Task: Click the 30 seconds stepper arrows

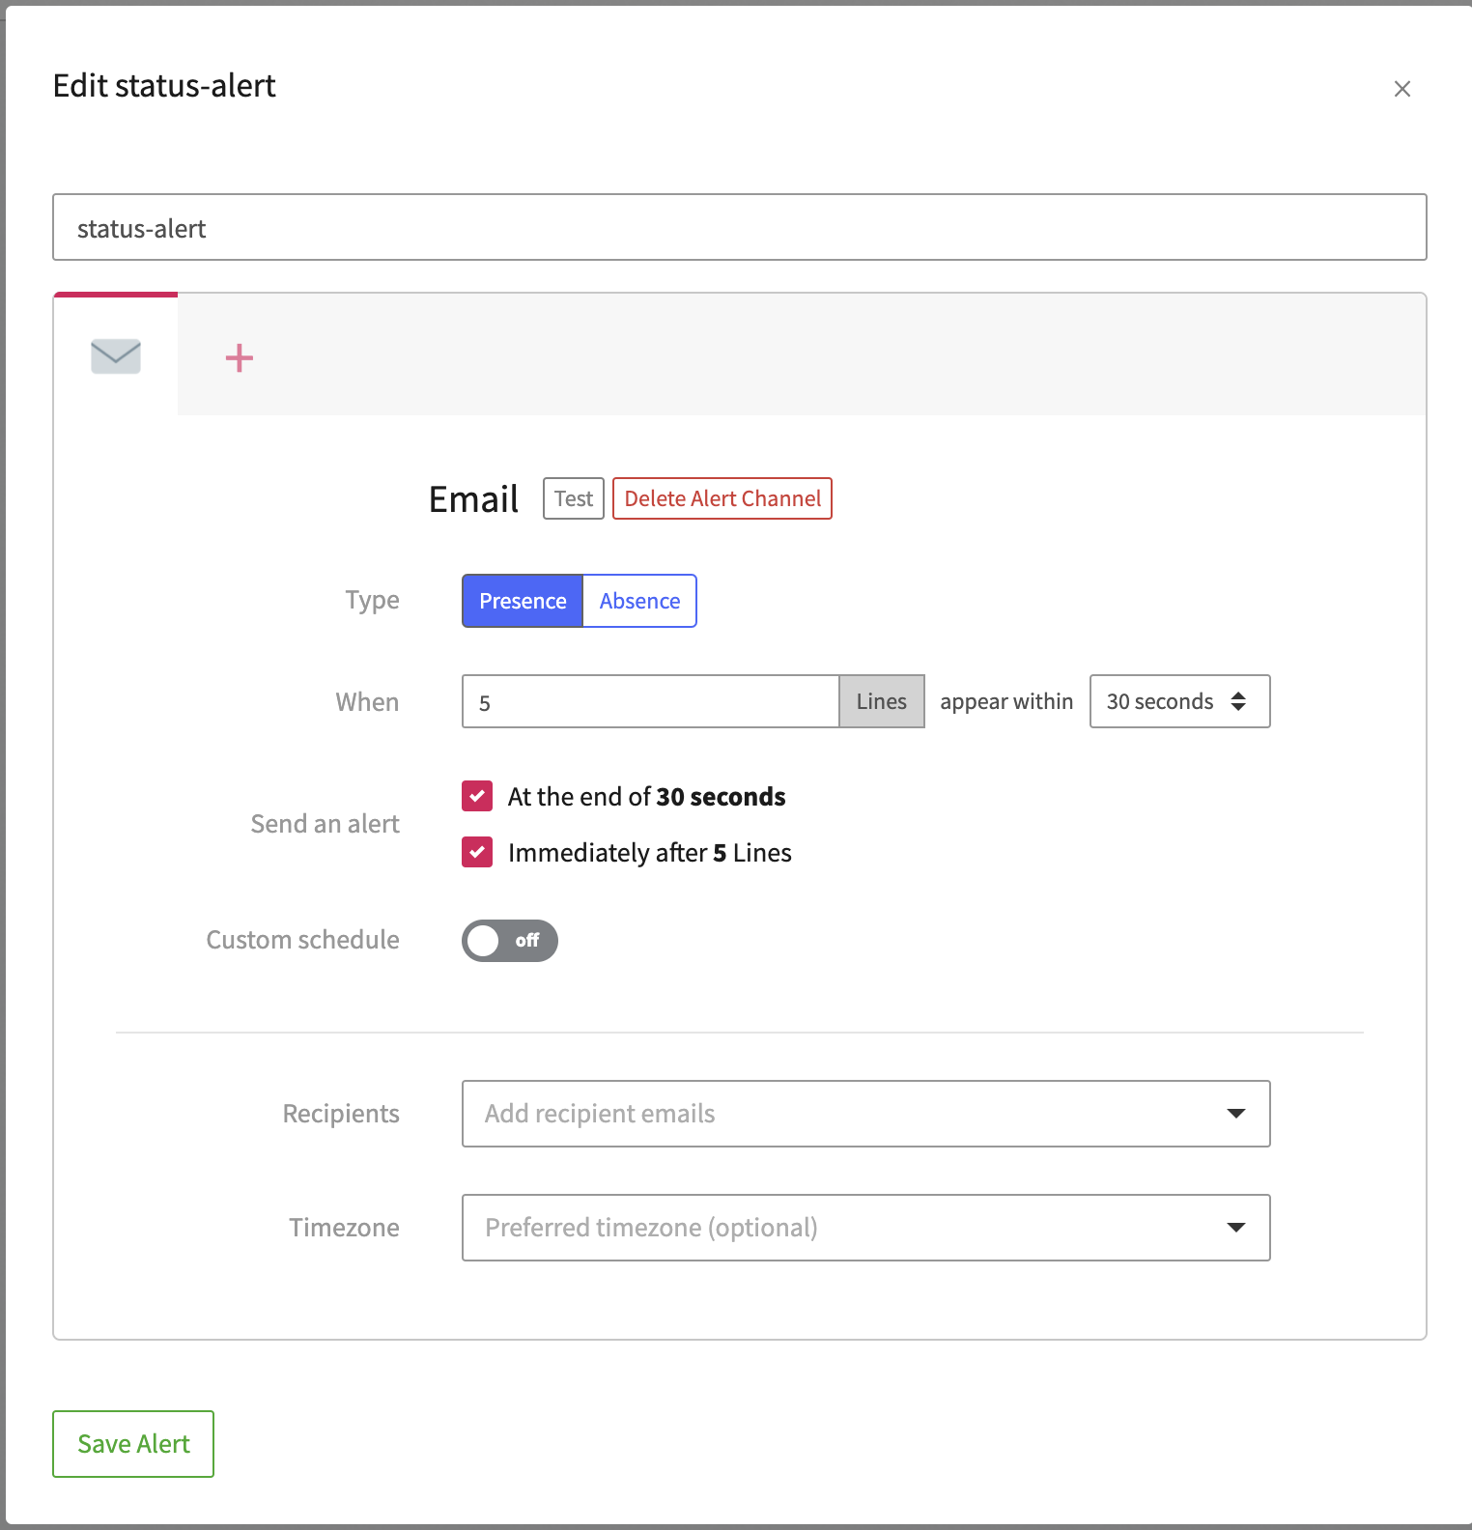Action: coord(1238,701)
